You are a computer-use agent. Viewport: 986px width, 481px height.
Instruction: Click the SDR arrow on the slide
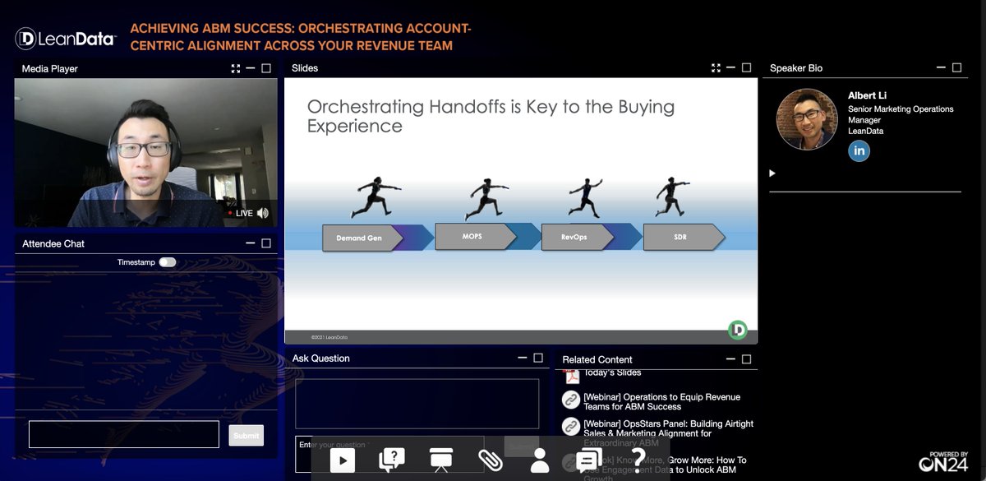point(684,237)
